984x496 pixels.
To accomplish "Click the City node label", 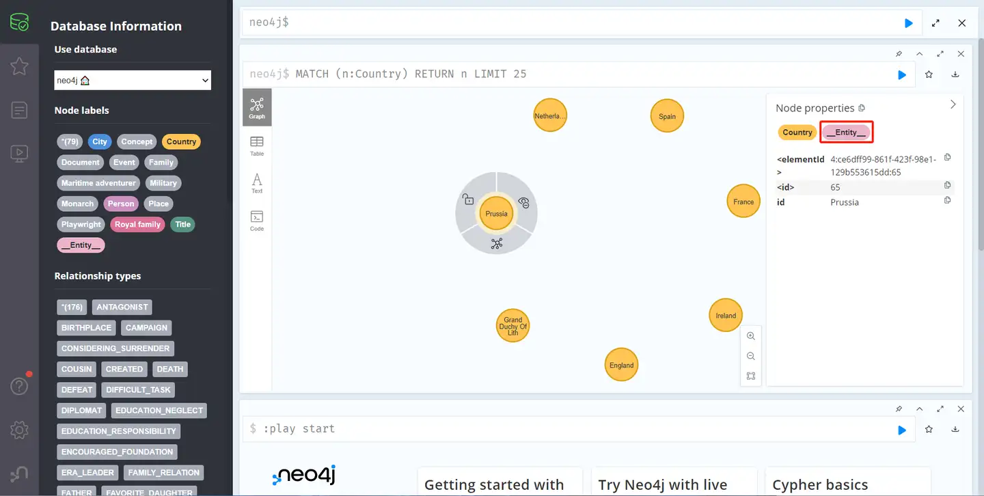I will [x=100, y=142].
